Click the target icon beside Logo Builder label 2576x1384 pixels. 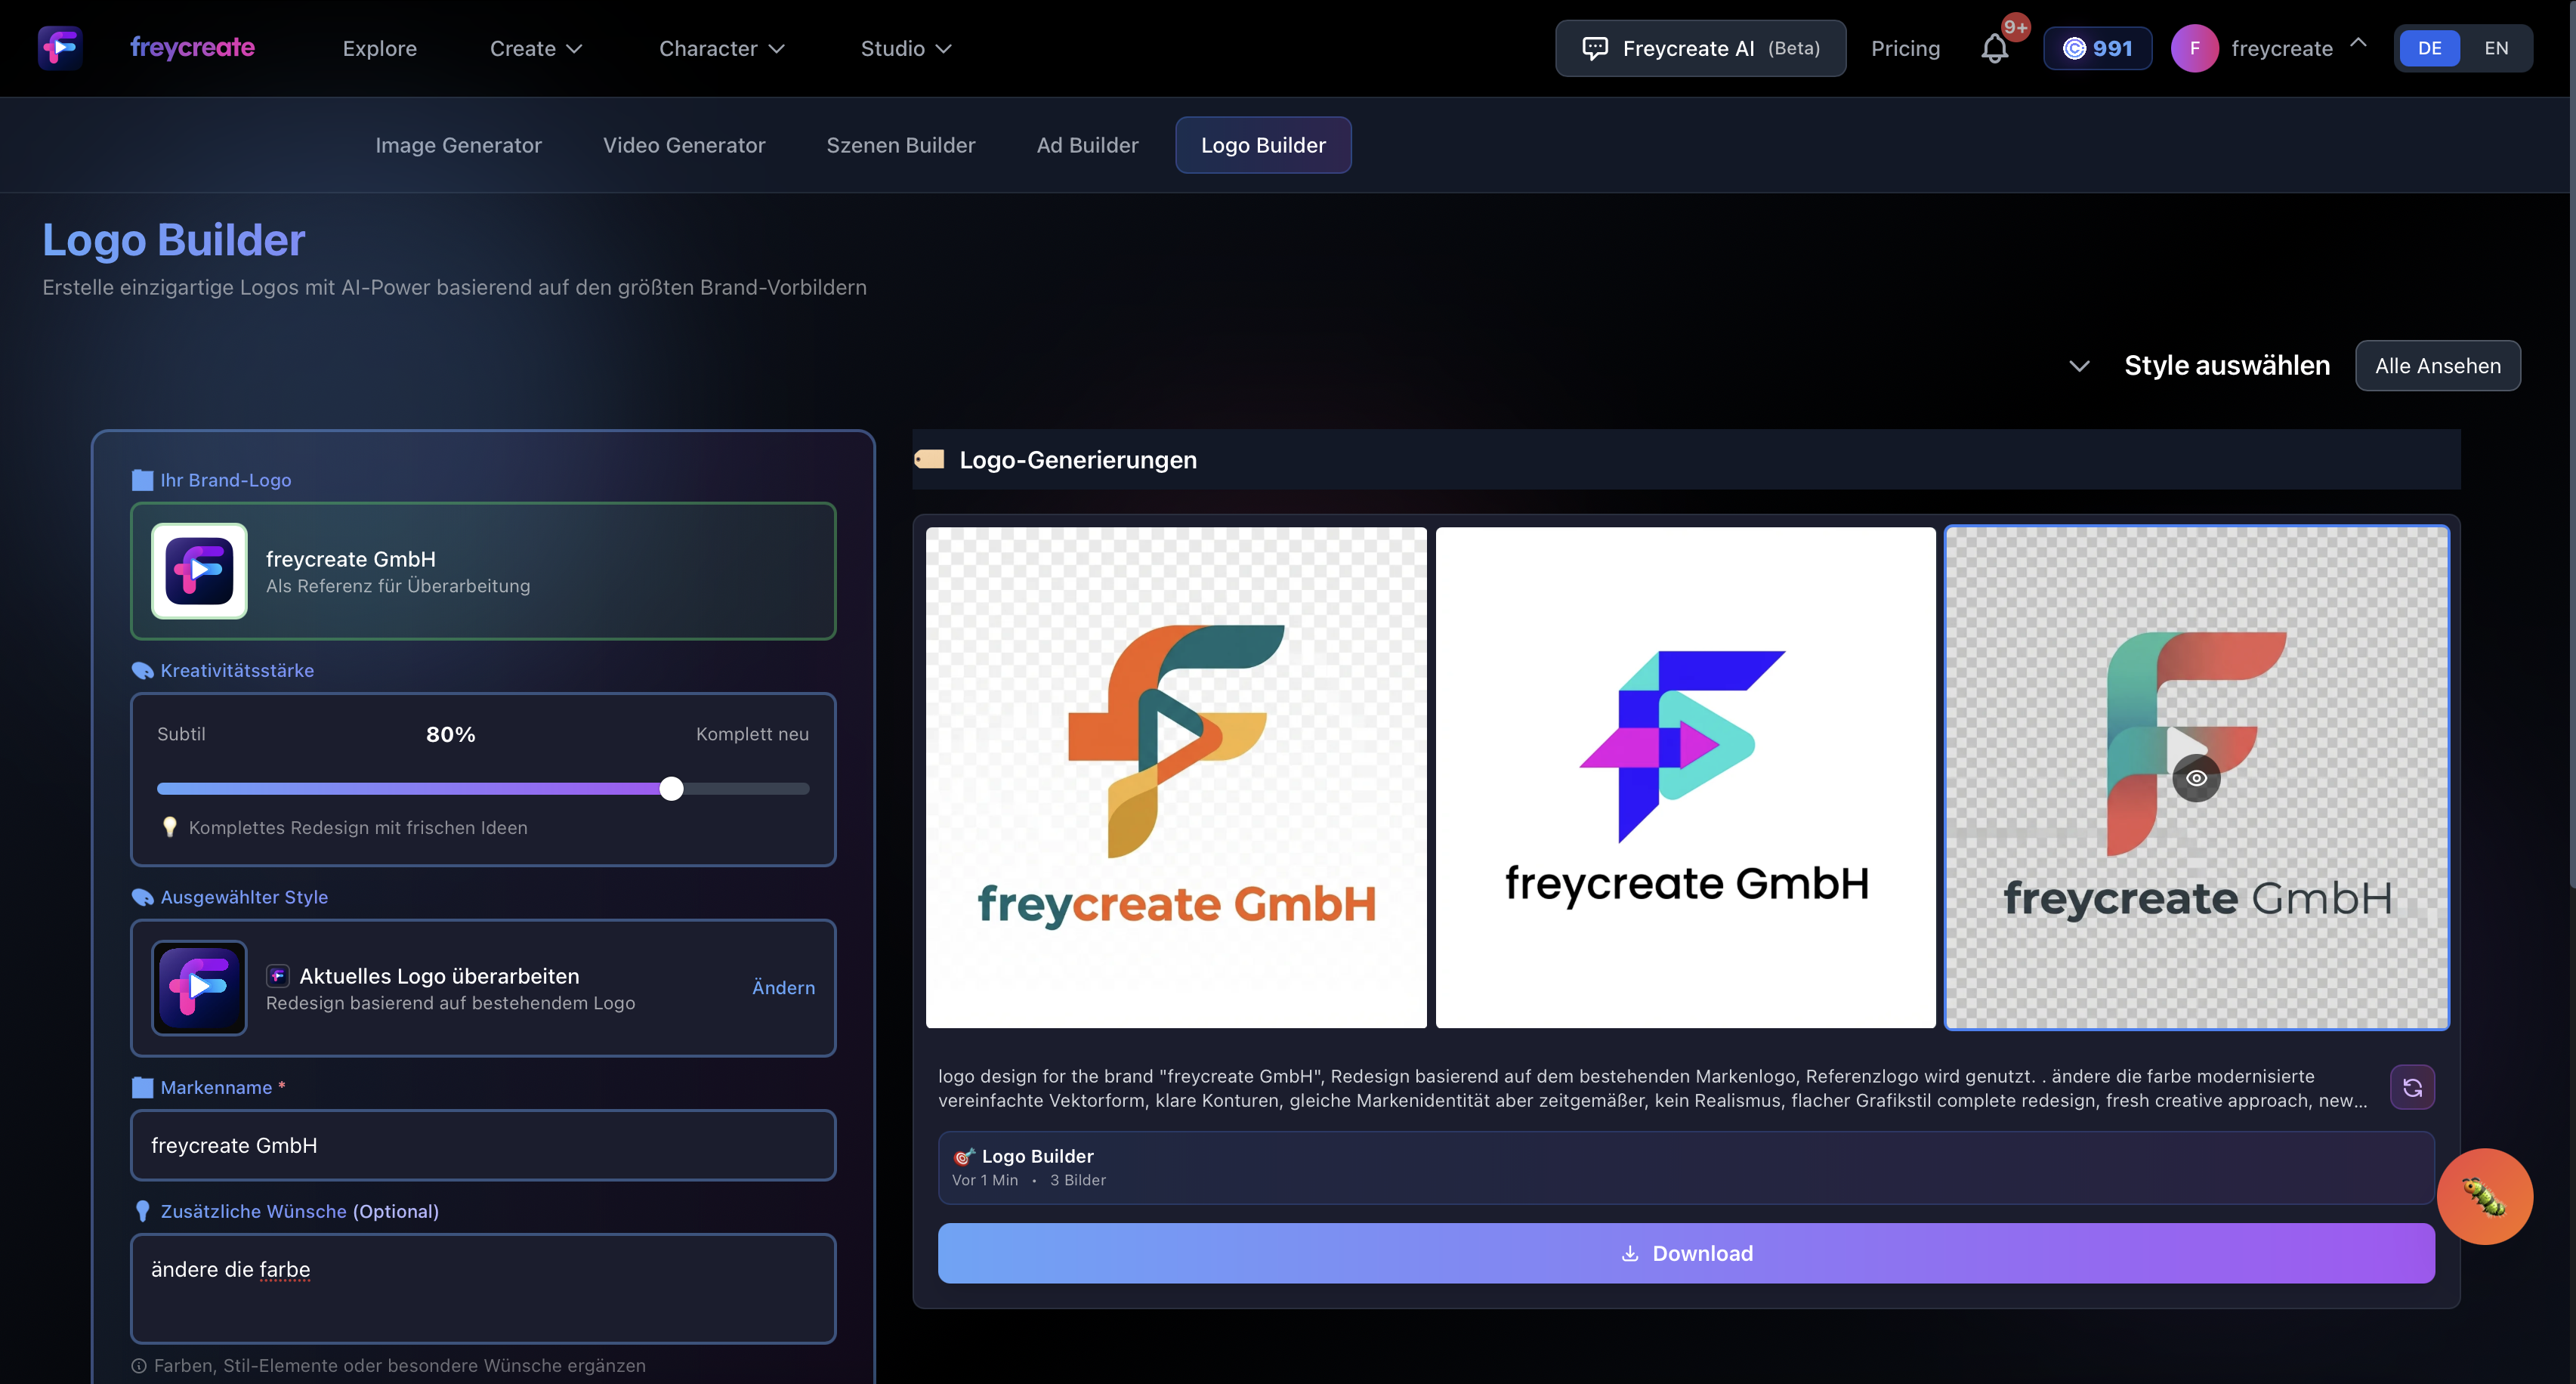963,1156
